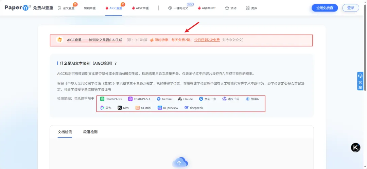367x169 pixels.
Task: Click the 今日还剩2次免费 link
Action: [207, 40]
